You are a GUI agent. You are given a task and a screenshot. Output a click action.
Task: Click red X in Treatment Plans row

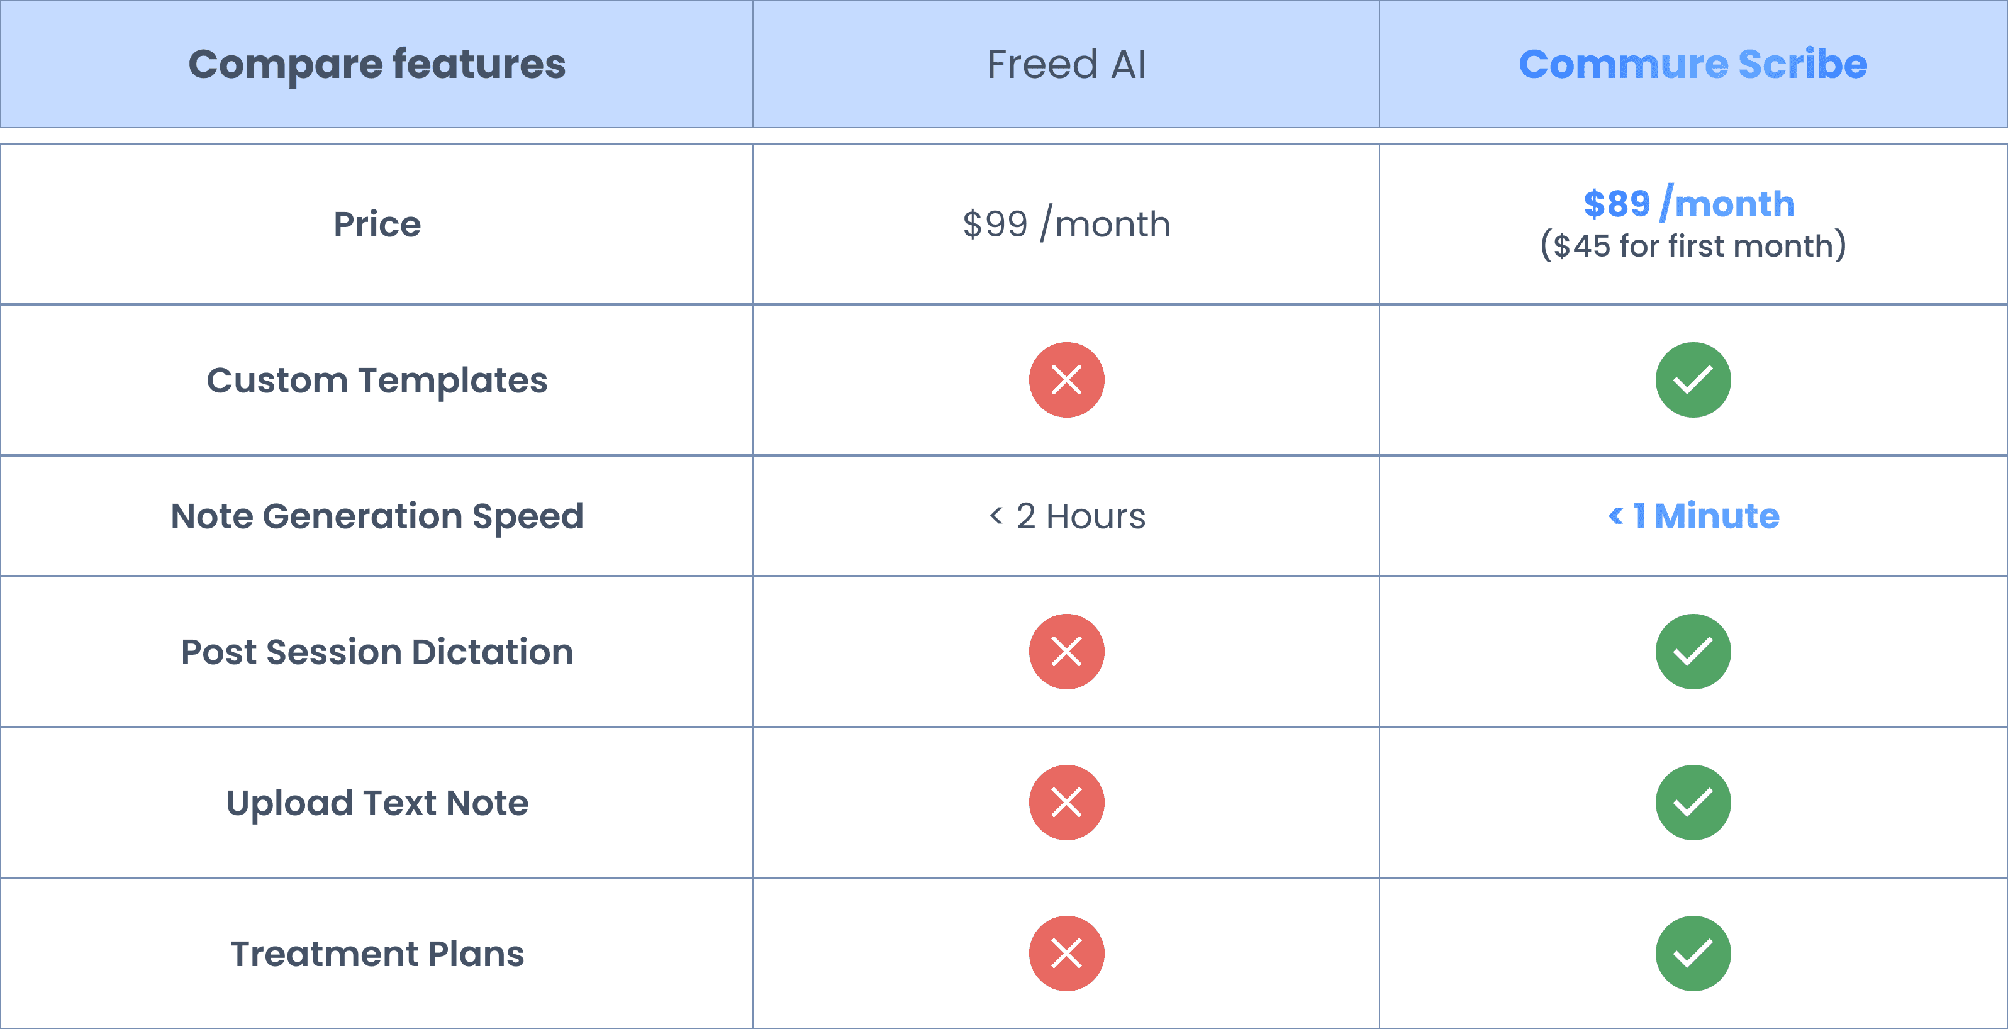(x=1066, y=953)
